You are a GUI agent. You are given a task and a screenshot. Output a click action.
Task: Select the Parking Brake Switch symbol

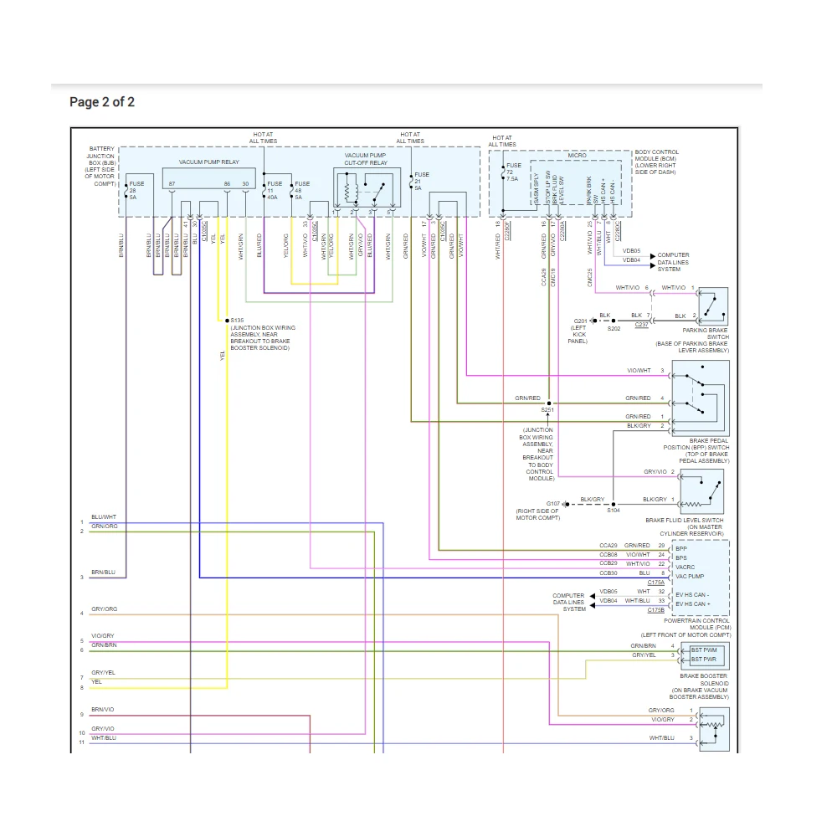pyautogui.click(x=712, y=306)
